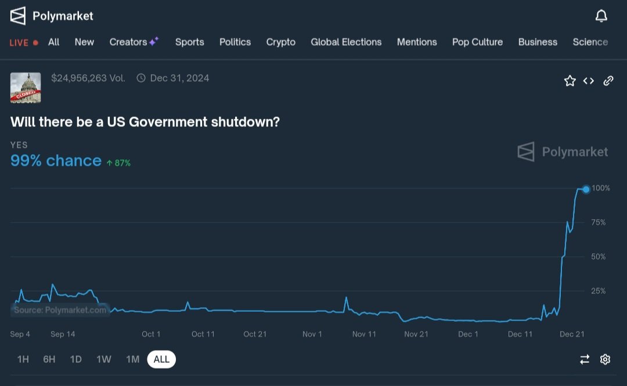Click the Nov 1 axis label
This screenshot has width=627, height=386.
click(312, 334)
